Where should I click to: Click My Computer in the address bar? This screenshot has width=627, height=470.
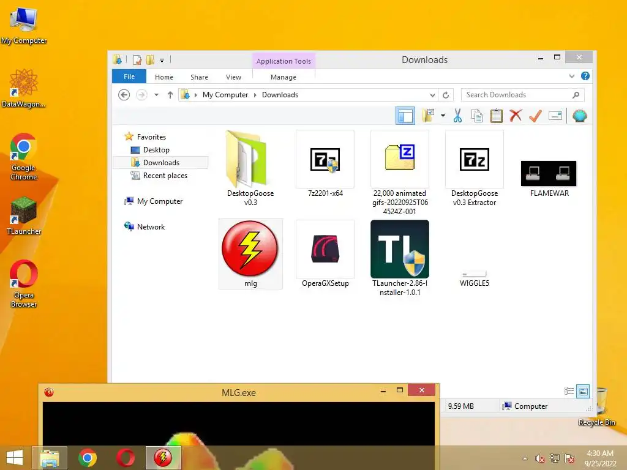pos(225,95)
